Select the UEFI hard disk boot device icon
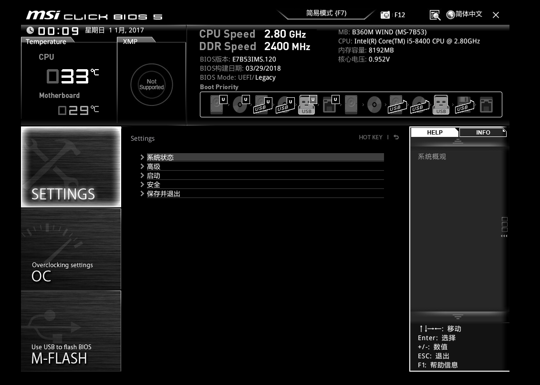540x385 pixels. point(218,104)
